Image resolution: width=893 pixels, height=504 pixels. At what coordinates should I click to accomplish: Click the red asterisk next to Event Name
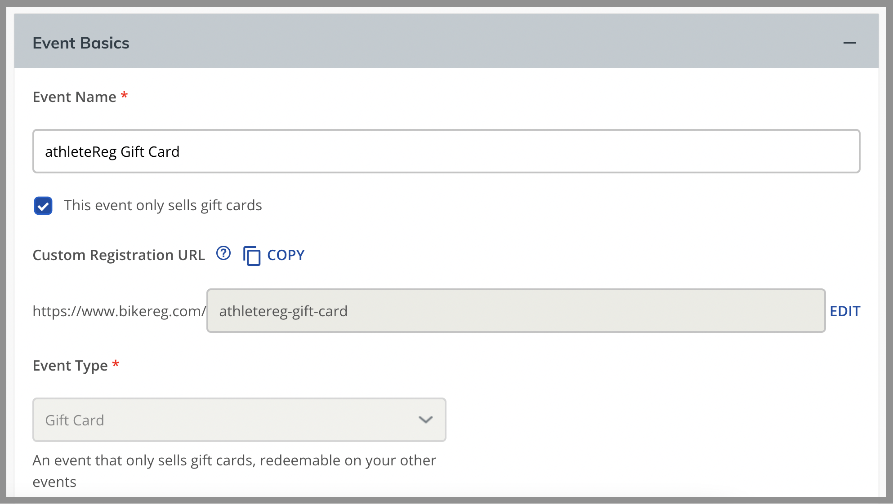pos(125,95)
